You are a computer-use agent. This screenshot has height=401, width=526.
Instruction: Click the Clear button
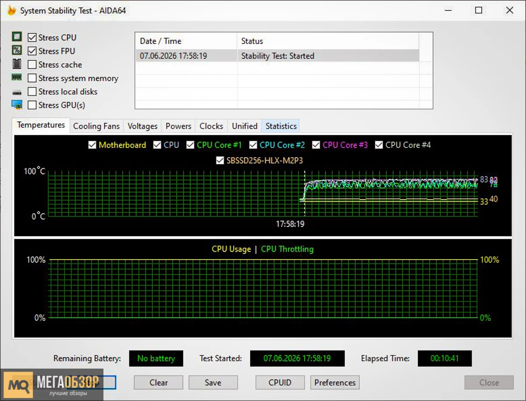click(x=158, y=383)
